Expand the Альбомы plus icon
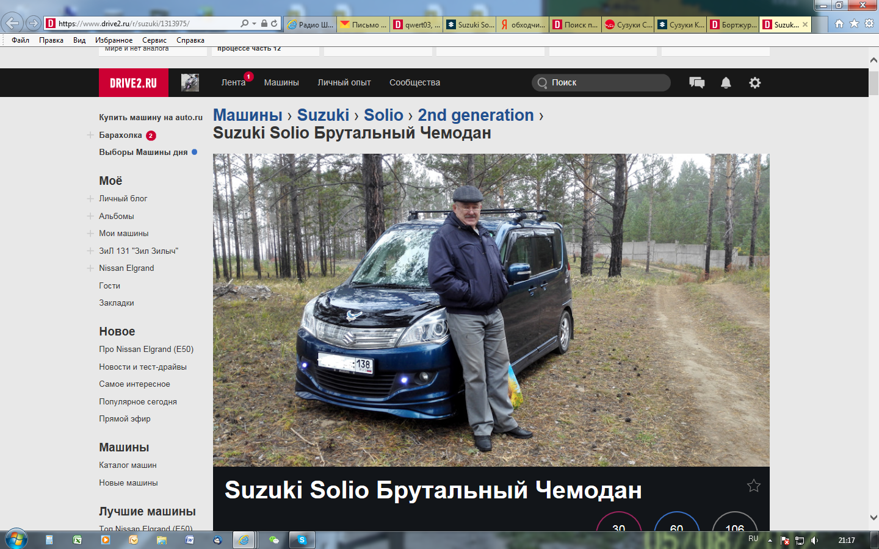Screen dimensions: 879x549 point(90,216)
